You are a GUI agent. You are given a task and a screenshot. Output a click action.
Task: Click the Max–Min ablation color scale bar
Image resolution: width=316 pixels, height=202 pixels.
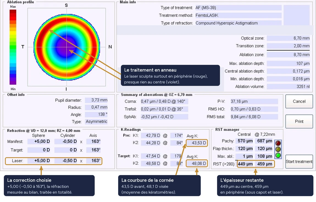[13, 47]
